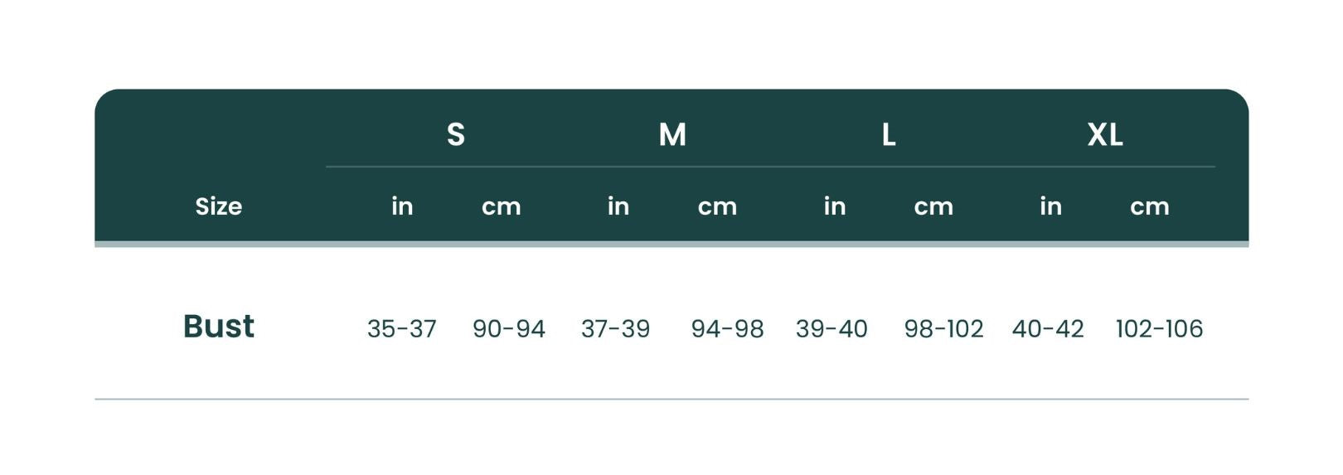Select the 39-40 bust measurement cell
The height and width of the screenshot is (475, 1343).
(831, 329)
